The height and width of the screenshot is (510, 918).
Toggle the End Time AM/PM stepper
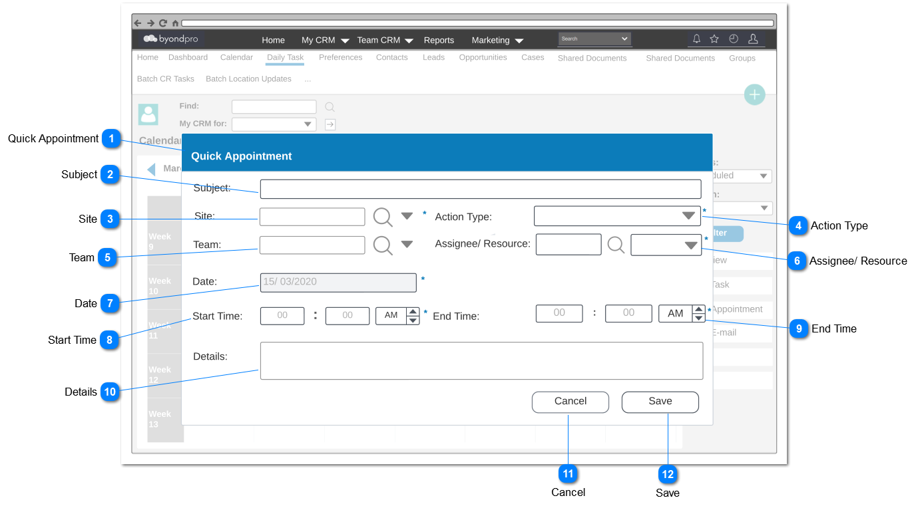698,313
